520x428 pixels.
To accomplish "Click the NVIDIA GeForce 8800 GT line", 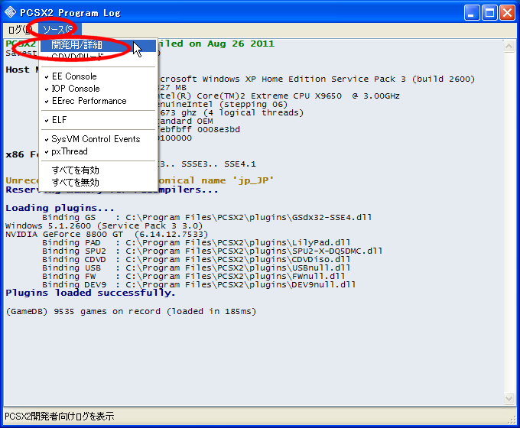I will pos(107,235).
